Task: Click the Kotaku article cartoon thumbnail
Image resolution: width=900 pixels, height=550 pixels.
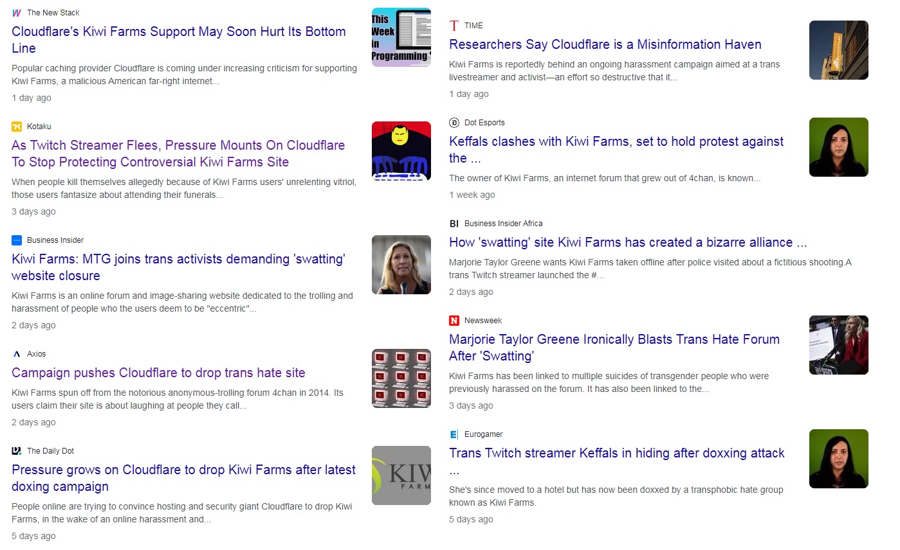Action: coord(401,151)
